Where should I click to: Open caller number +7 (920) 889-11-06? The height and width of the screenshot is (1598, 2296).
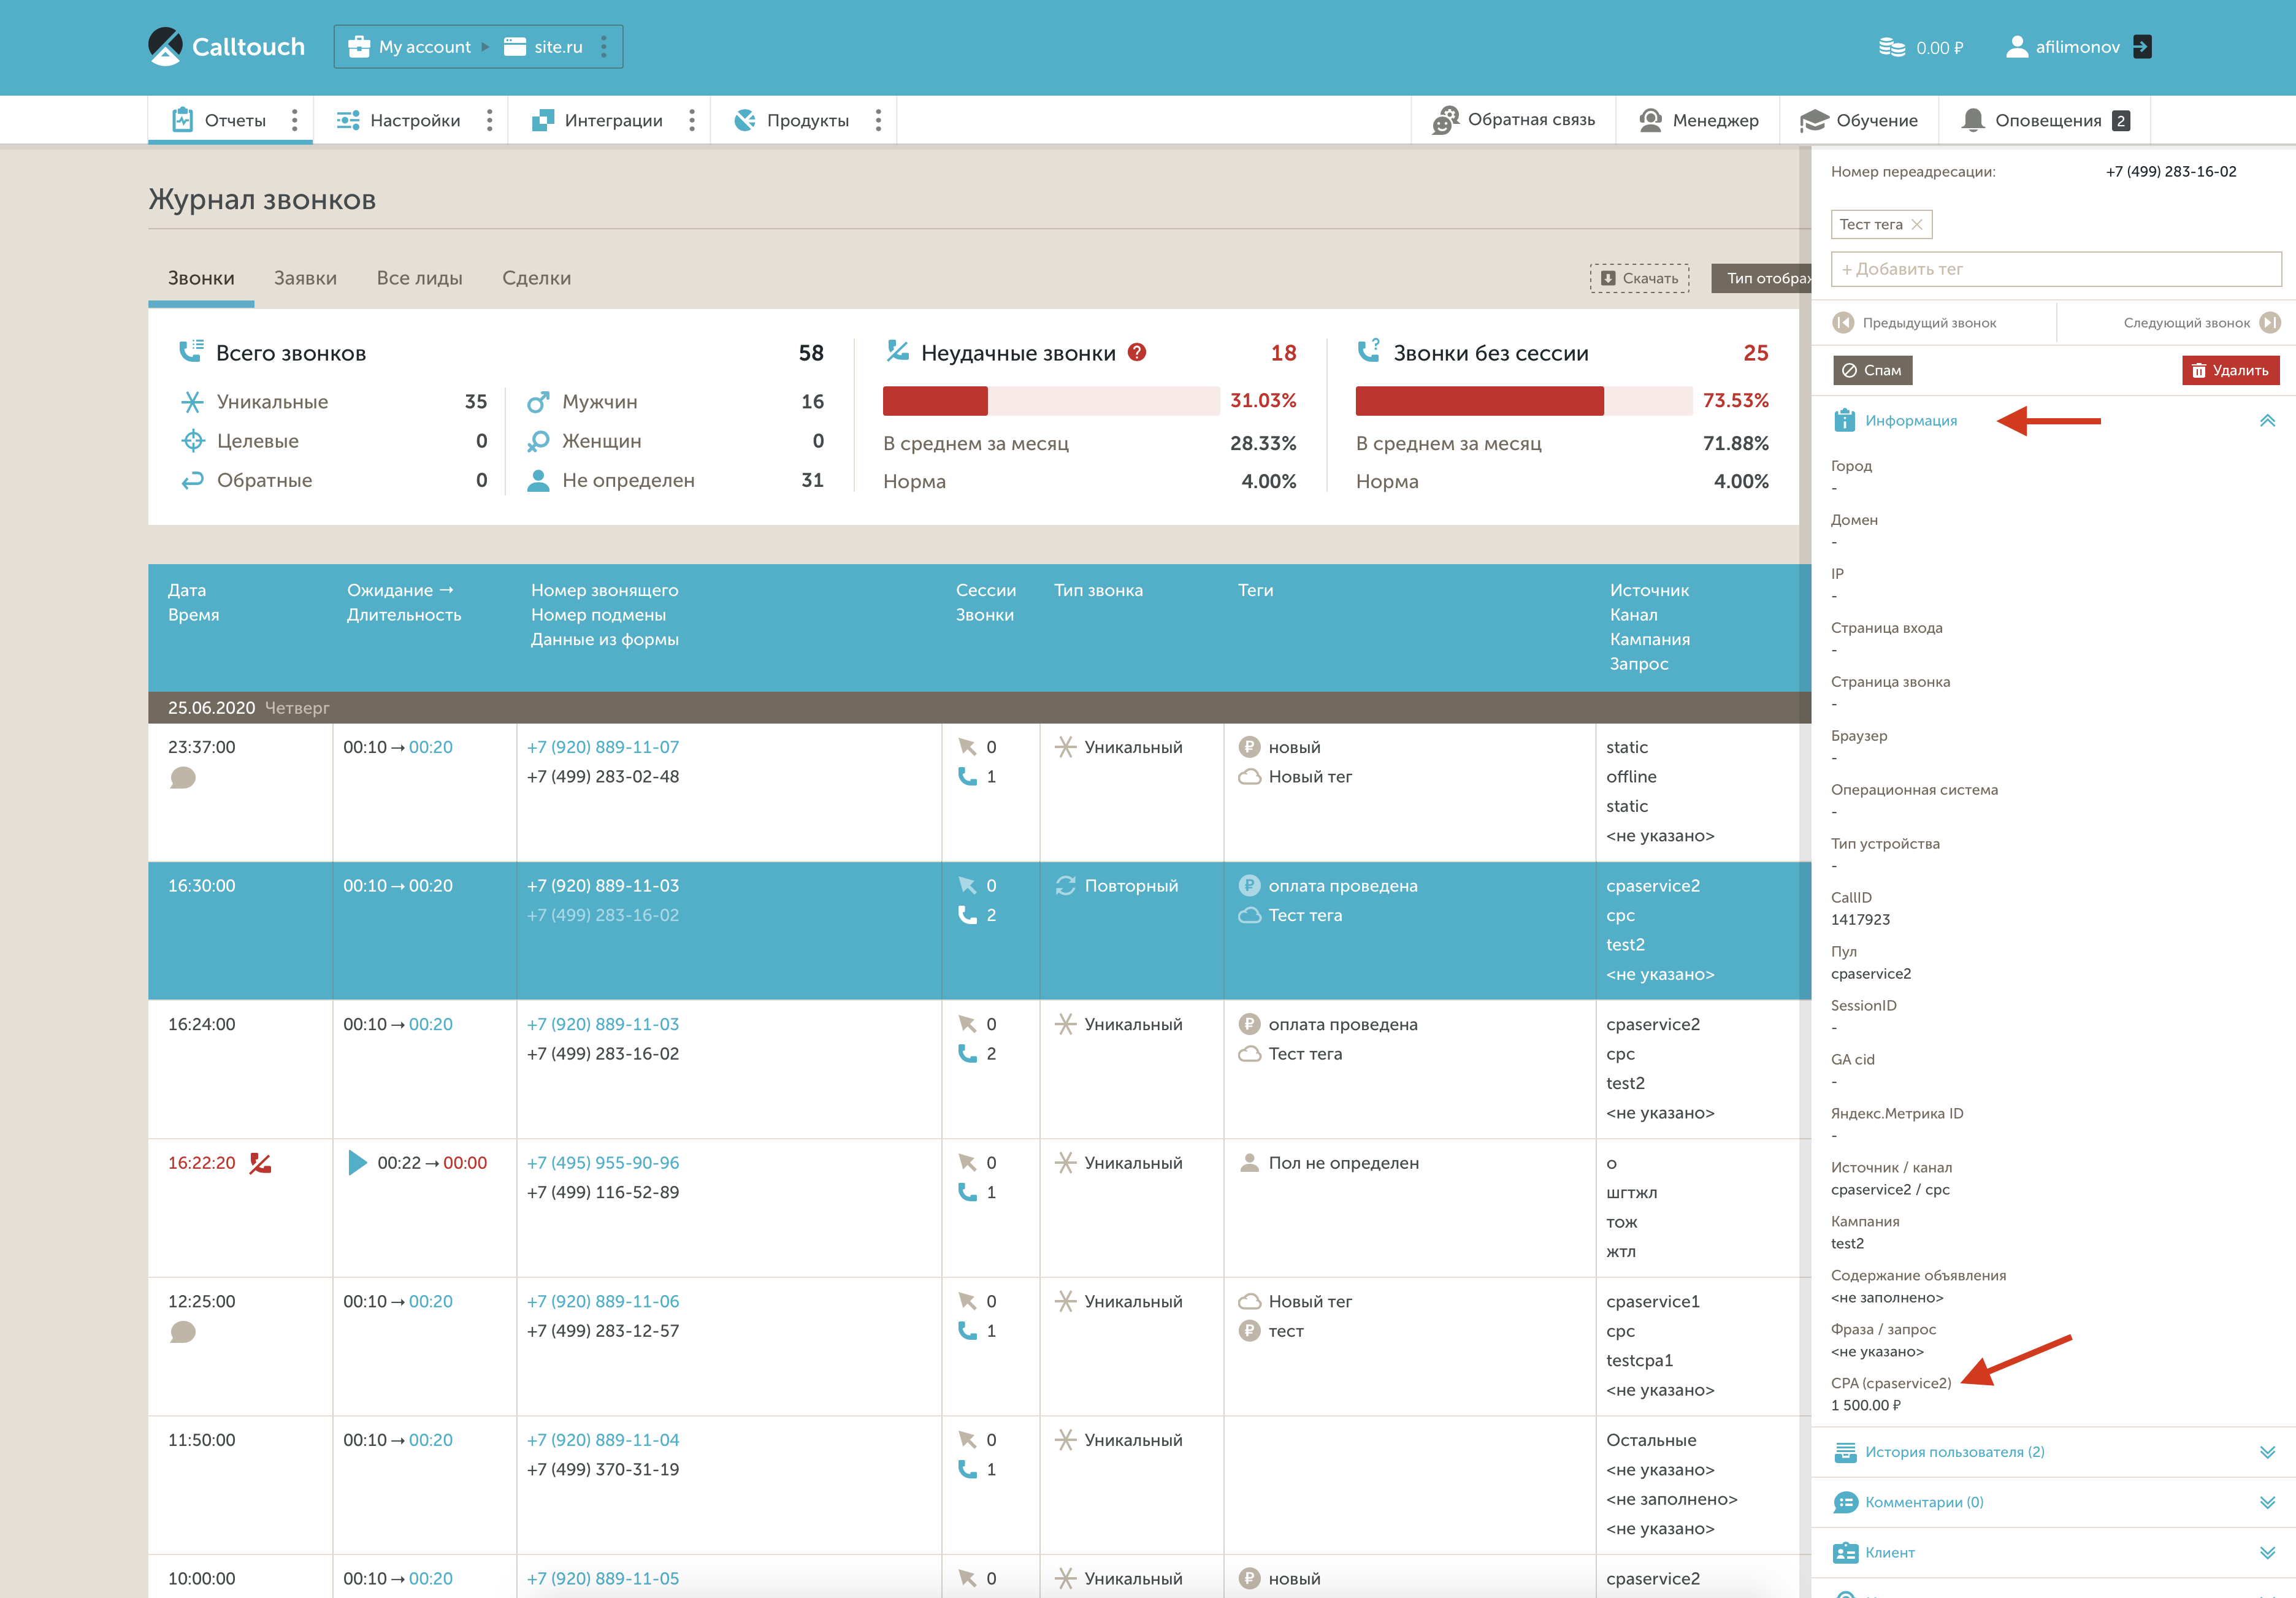(603, 1301)
